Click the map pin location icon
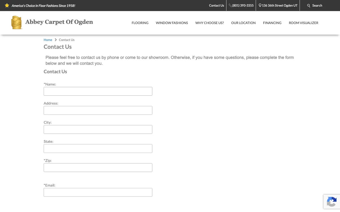340x212 pixels. pyautogui.click(x=260, y=5)
